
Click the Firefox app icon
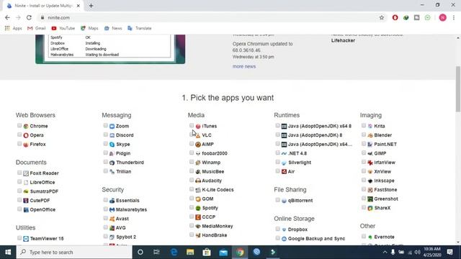pyautogui.click(x=26, y=145)
